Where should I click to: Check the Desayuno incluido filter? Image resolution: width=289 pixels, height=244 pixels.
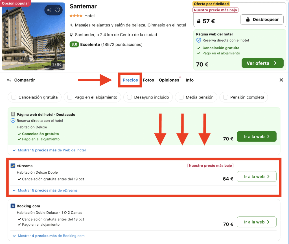[x=130, y=97]
